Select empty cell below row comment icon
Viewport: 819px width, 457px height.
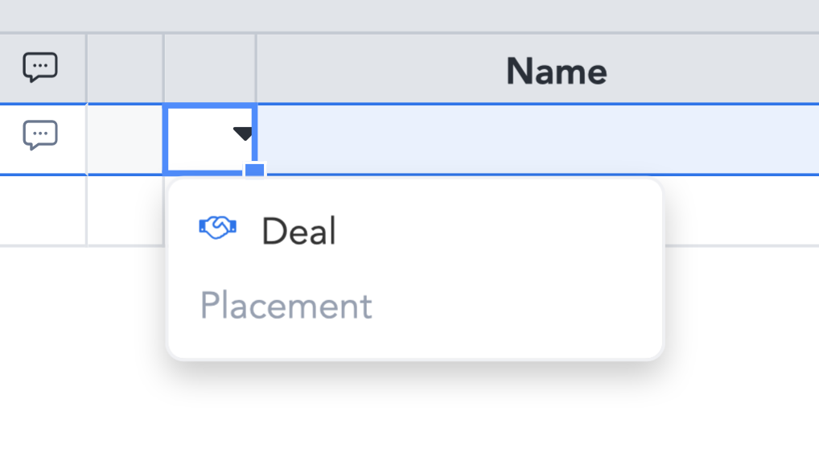click(43, 211)
